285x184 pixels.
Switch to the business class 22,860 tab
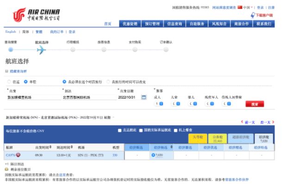point(217,139)
